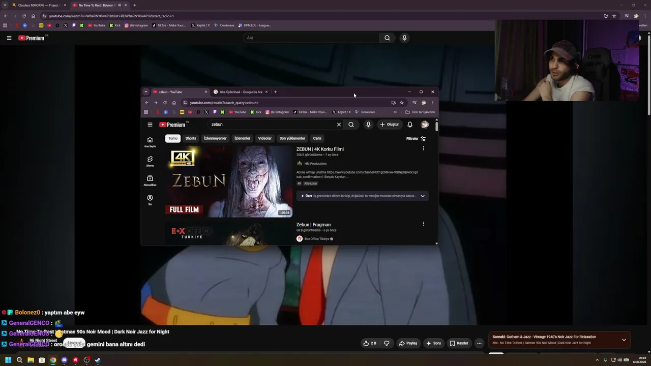Open File Explorer from the taskbar
The width and height of the screenshot is (651, 366).
(x=31, y=360)
